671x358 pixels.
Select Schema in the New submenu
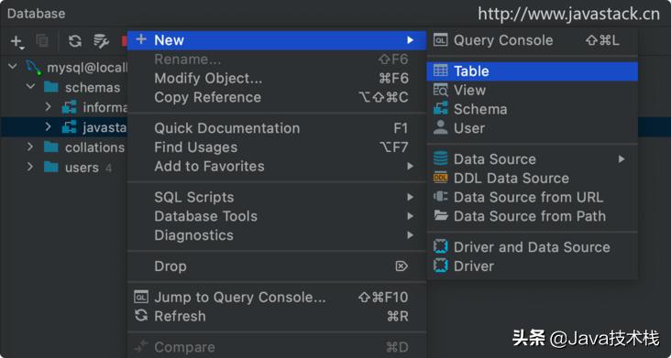pyautogui.click(x=533, y=109)
